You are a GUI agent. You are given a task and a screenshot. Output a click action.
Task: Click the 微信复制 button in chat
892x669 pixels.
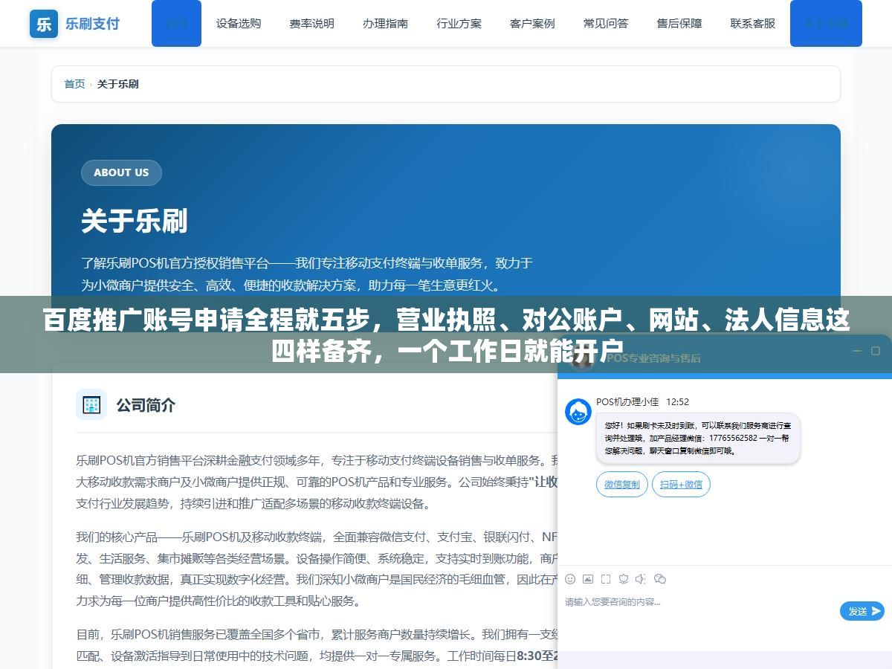(x=621, y=485)
